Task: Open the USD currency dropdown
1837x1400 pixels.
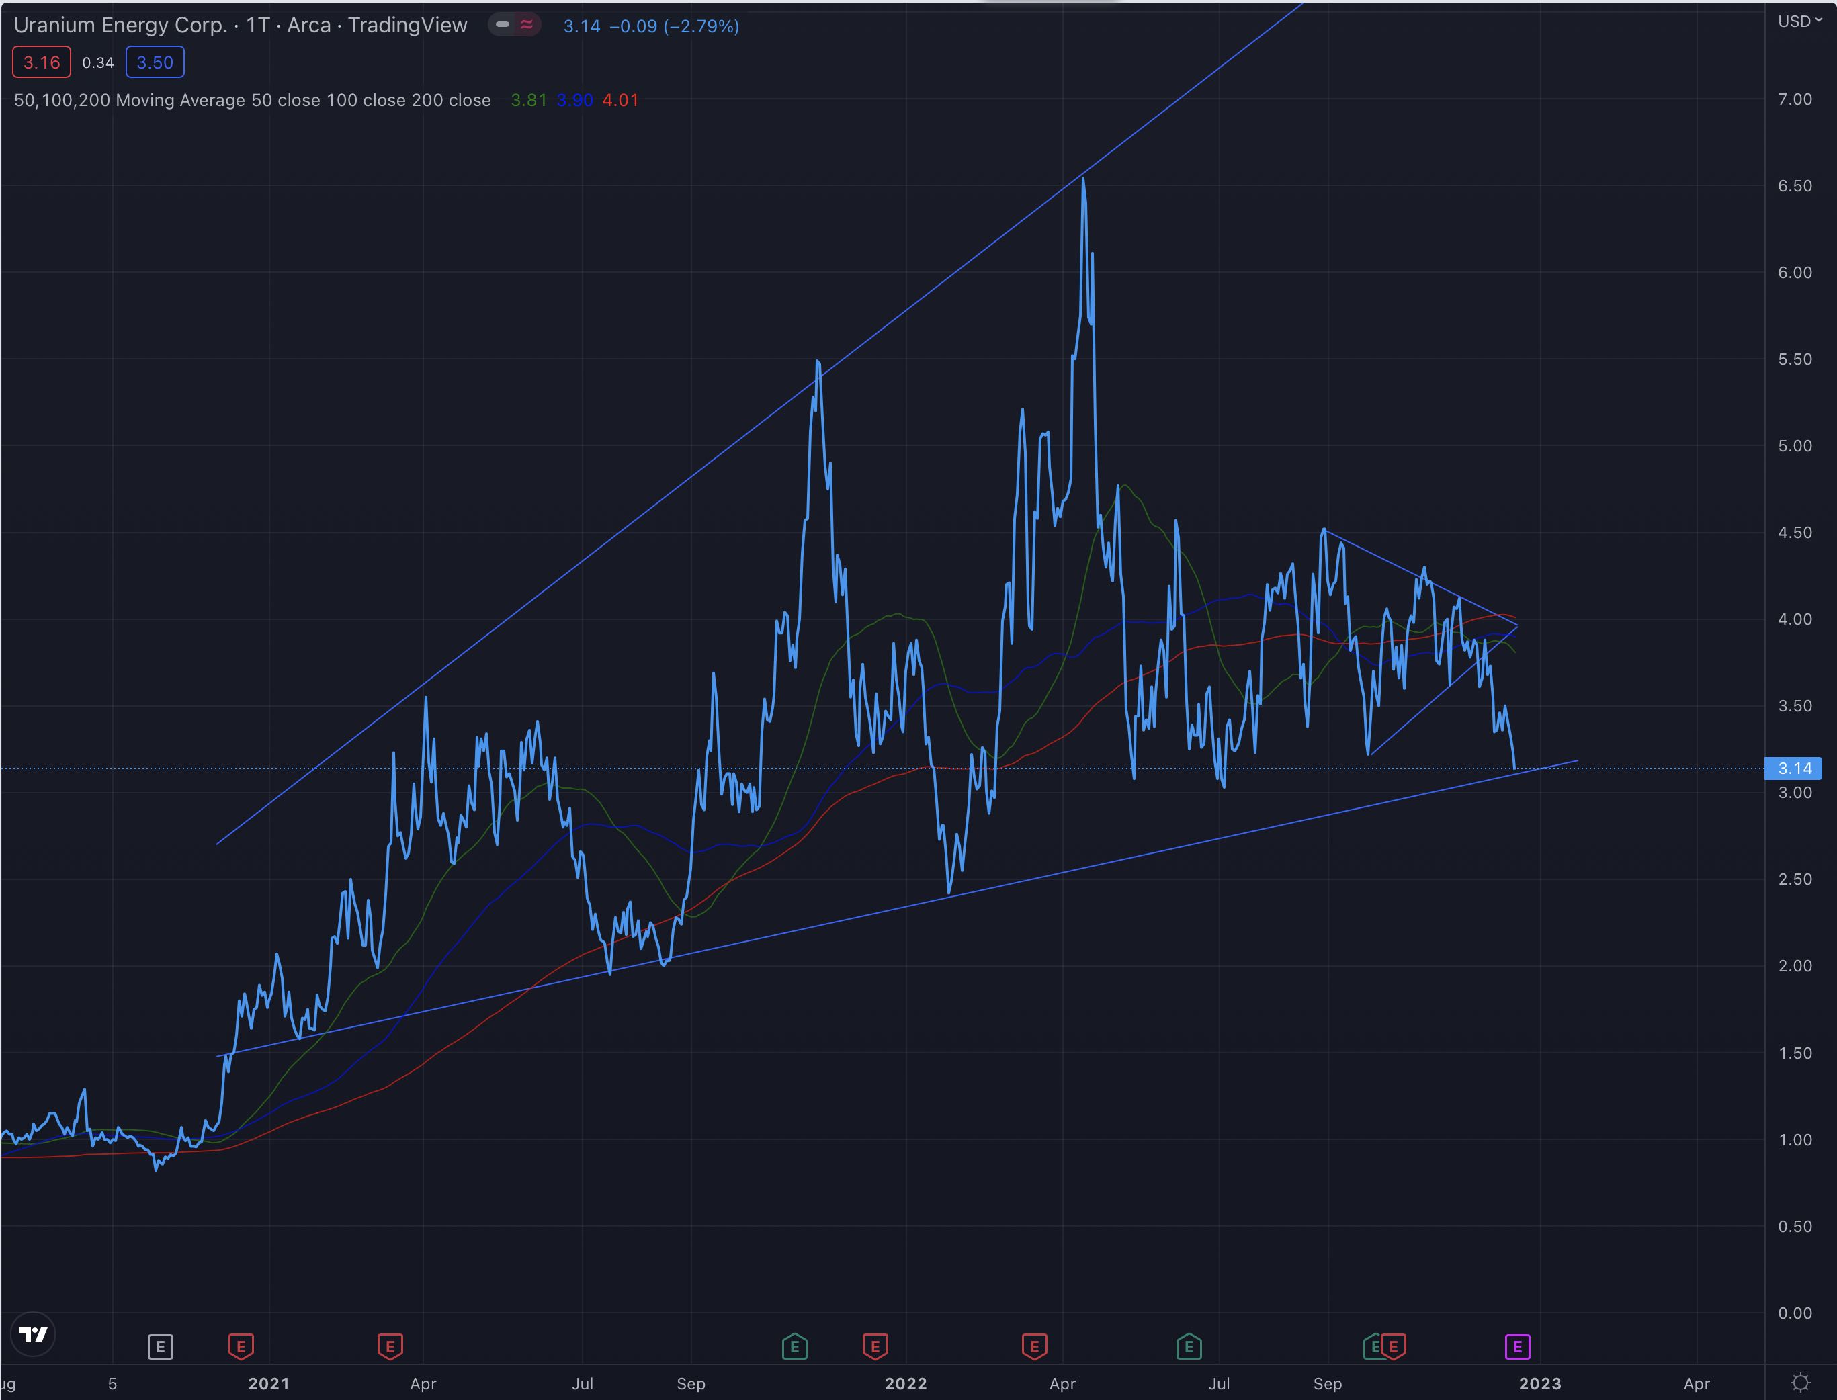Action: pos(1799,21)
